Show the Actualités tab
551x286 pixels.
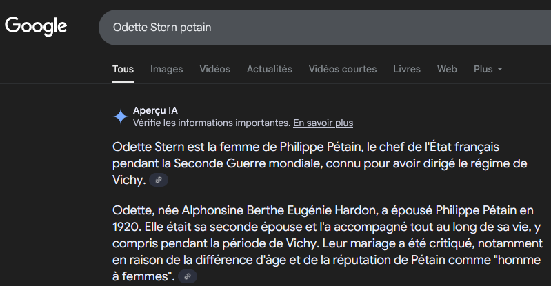(269, 69)
